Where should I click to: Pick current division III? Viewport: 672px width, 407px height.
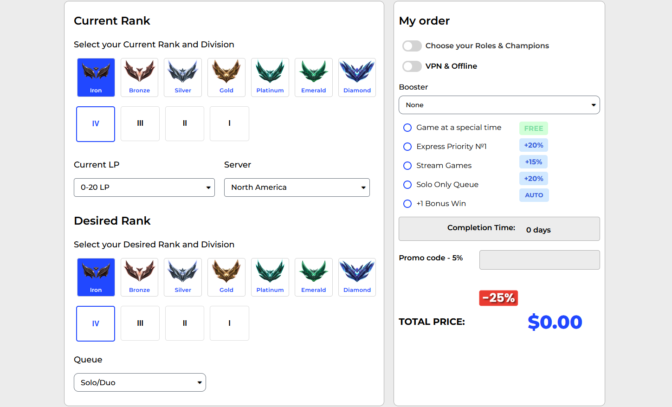(140, 123)
